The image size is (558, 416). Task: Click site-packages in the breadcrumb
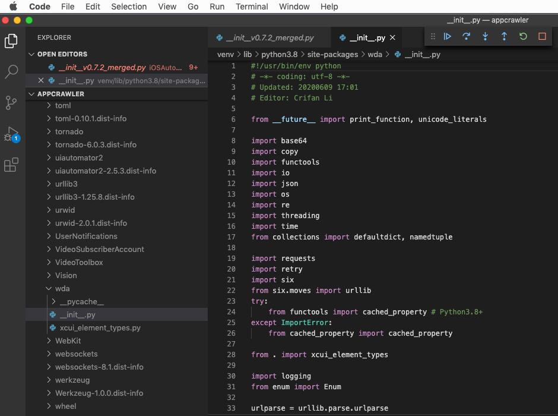point(333,55)
